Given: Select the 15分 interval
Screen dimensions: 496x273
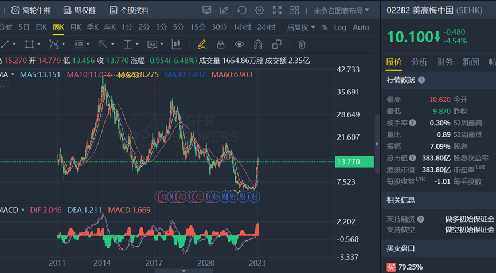Looking at the screenshot, I should click(x=198, y=27).
